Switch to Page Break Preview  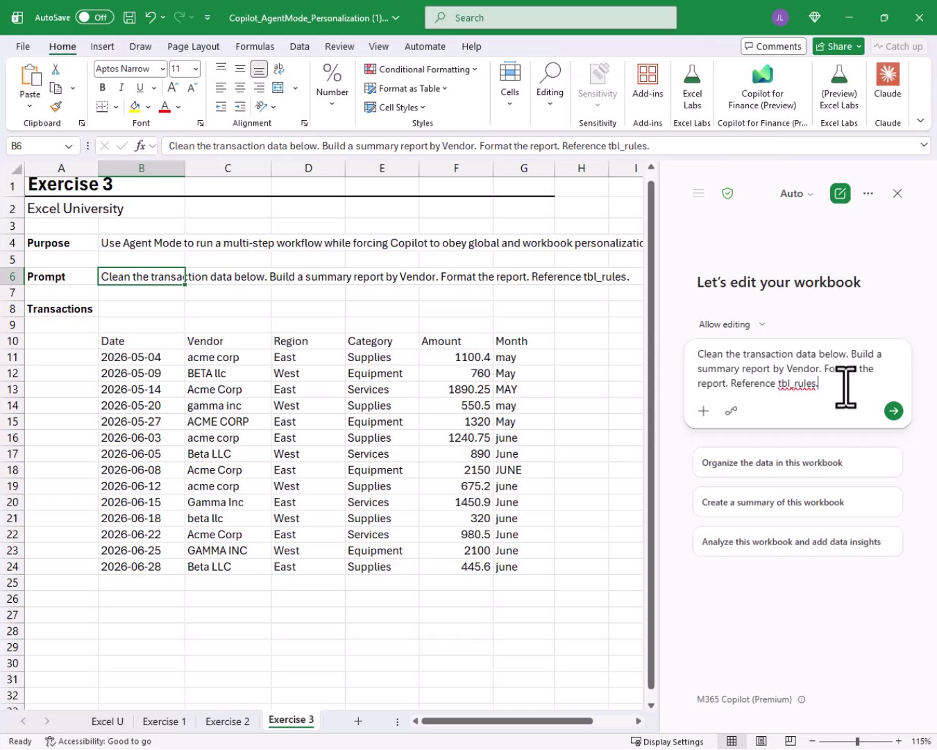tap(791, 742)
